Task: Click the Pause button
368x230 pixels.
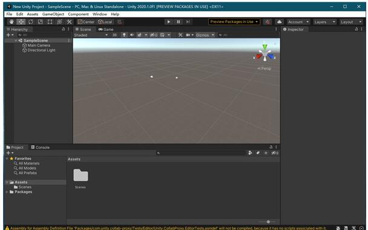Action: point(179,22)
